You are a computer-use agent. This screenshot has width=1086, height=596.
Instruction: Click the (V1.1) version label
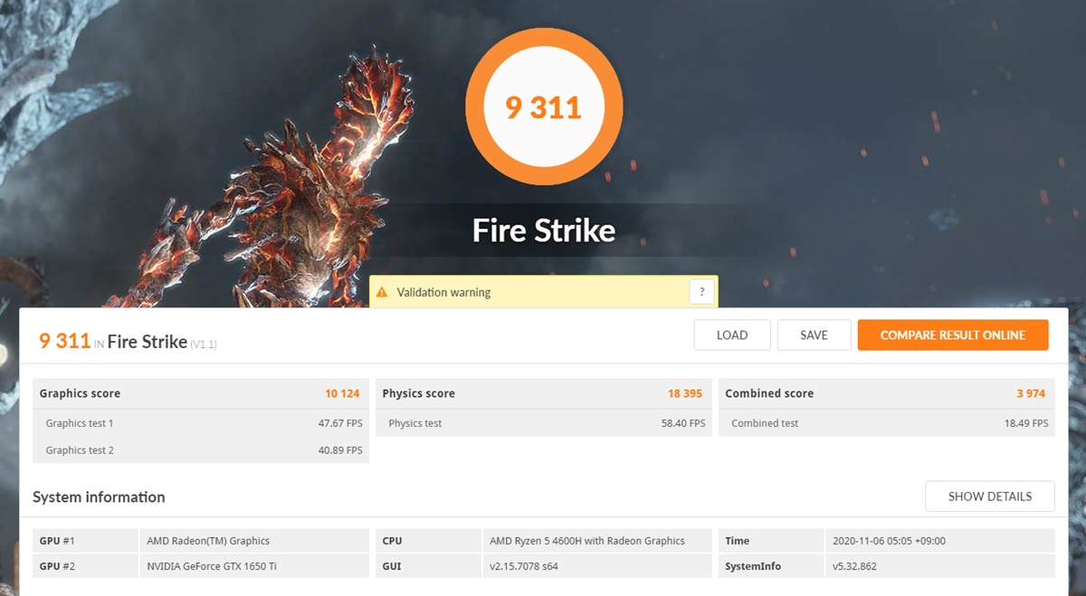pos(204,345)
